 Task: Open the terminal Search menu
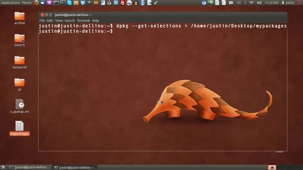[70, 20]
